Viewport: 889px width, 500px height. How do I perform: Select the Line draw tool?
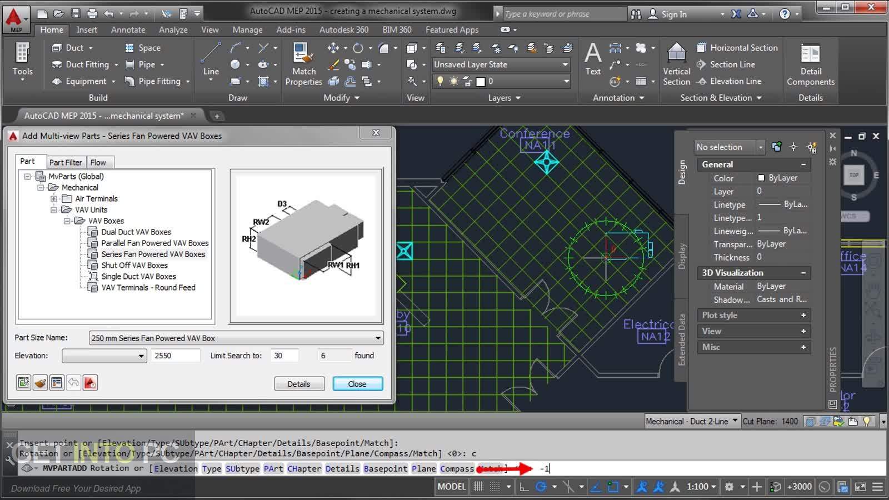[211, 60]
